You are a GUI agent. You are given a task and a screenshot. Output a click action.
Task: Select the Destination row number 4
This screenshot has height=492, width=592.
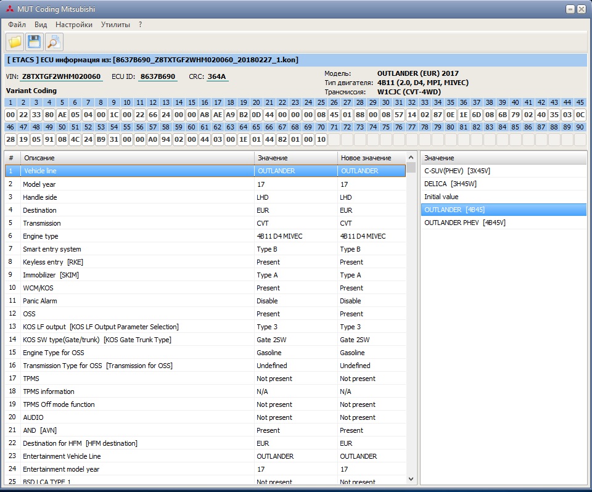(205, 210)
